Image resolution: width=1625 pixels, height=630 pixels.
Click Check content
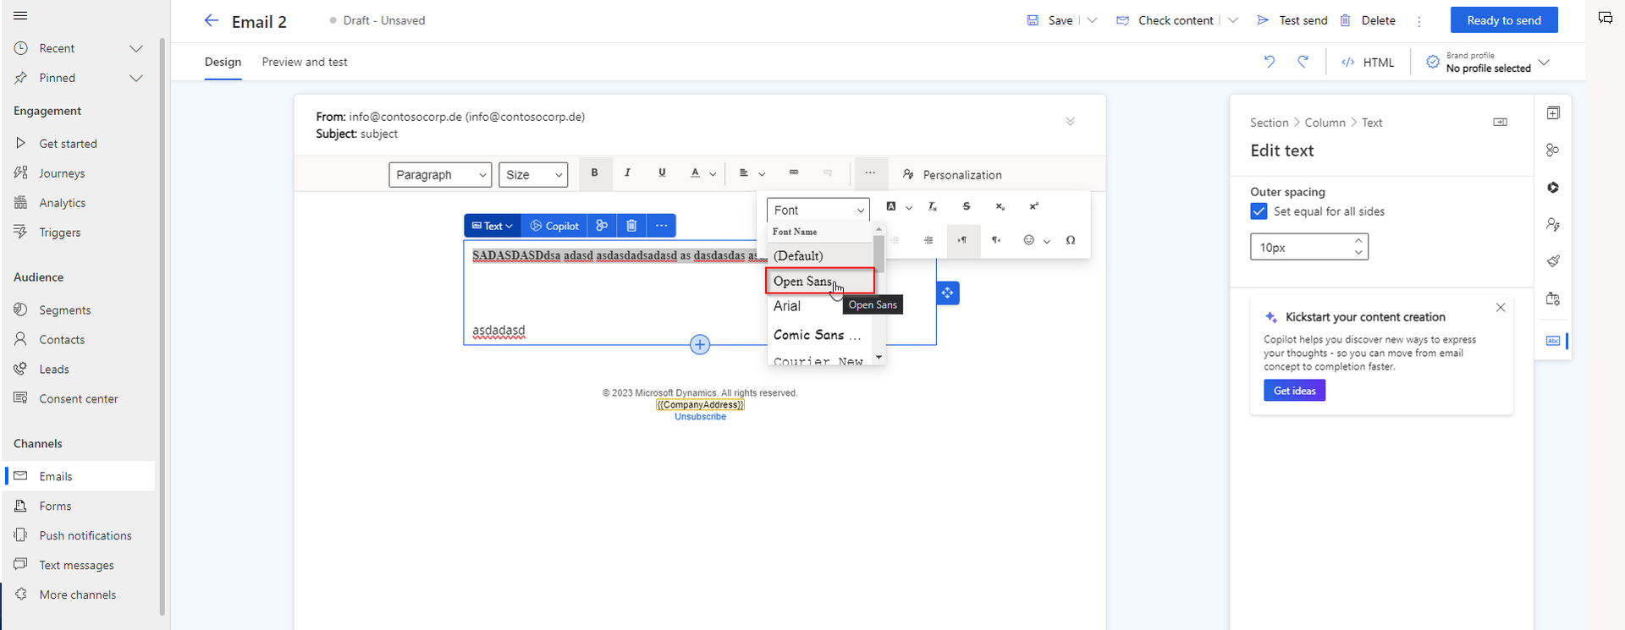point(1165,20)
